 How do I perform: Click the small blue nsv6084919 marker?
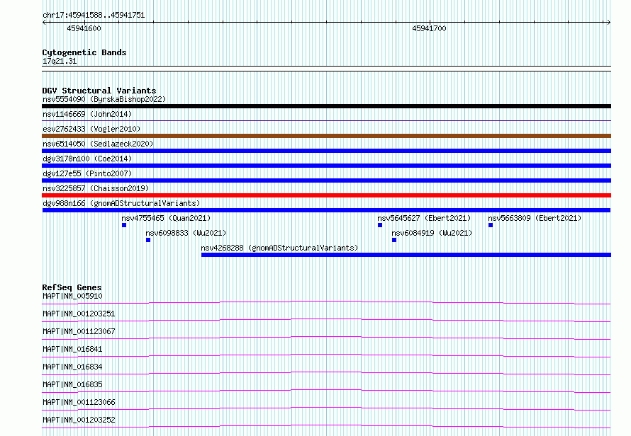394,240
